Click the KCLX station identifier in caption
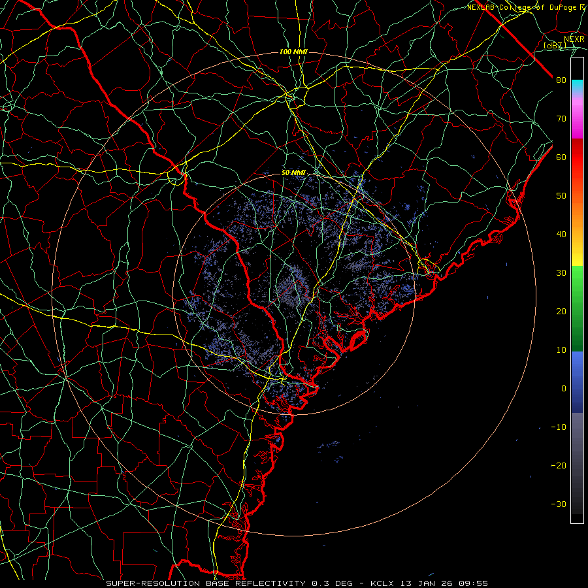The image size is (588, 588). pyautogui.click(x=382, y=583)
